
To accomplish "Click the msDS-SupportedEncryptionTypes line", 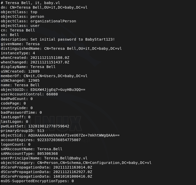I will pos(37,181).
